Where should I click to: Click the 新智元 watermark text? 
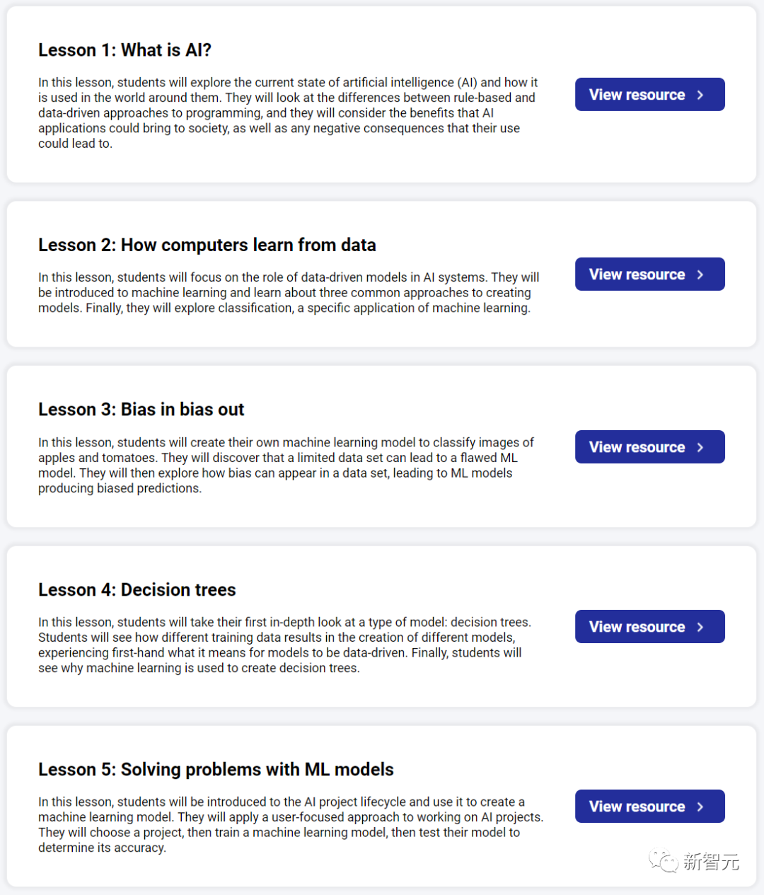coord(711,862)
